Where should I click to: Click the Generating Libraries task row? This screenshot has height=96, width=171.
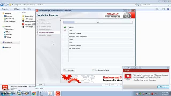(x=98, y=34)
